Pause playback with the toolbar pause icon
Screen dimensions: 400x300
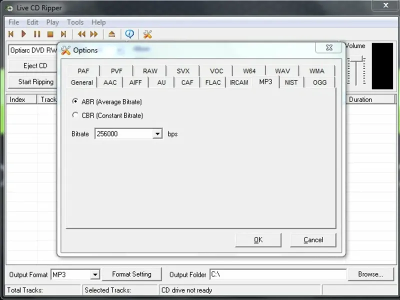(x=37, y=34)
